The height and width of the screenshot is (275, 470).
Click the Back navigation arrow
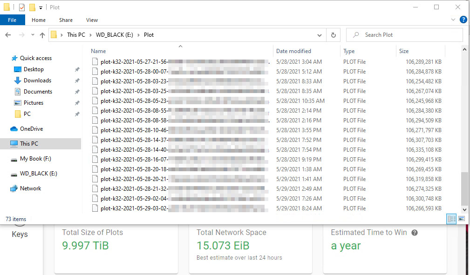8,35
